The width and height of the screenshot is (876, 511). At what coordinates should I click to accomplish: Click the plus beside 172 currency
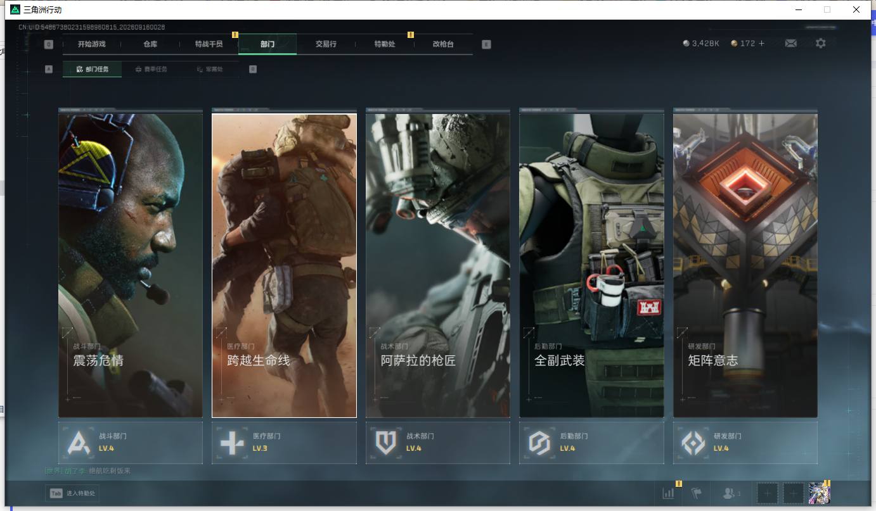[x=761, y=44]
